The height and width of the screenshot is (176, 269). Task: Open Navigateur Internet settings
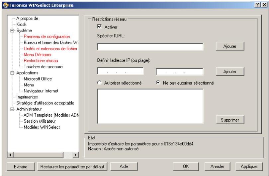click(41, 91)
